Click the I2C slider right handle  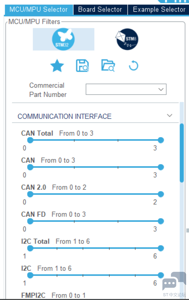click(x=161, y=275)
